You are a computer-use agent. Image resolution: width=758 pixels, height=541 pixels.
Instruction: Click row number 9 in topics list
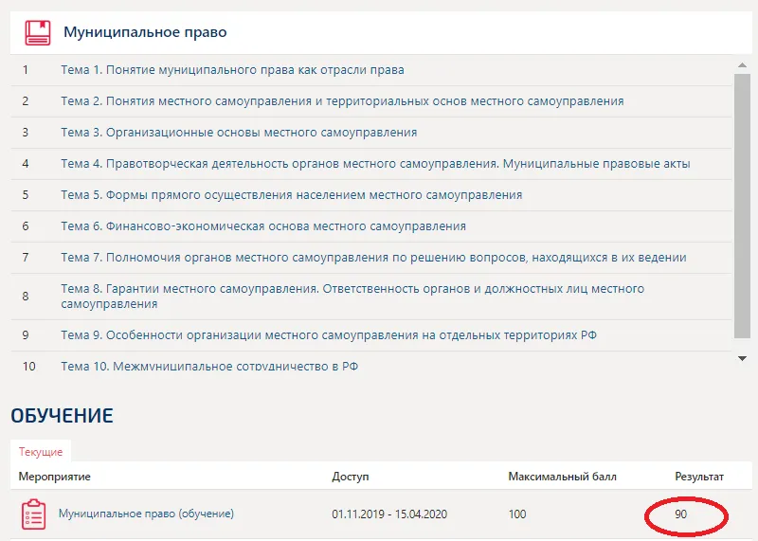click(26, 335)
